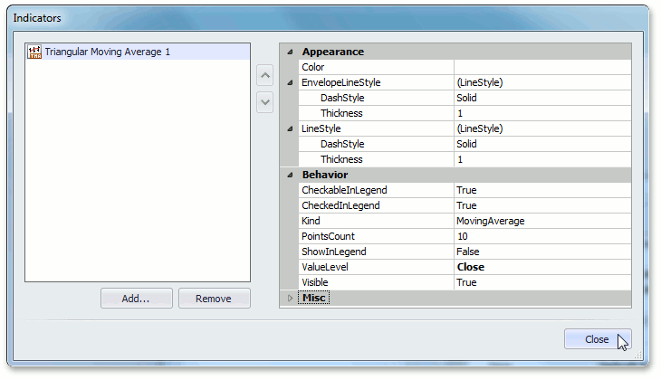Viewport: 661px width, 380px height.
Task: Select the ValueLevel property name
Action: 324,267
